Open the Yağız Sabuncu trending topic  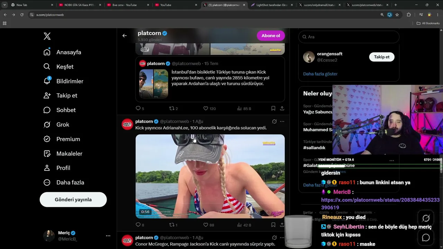coord(318,112)
